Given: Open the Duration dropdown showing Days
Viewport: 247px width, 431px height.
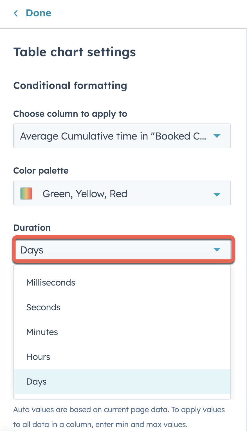Looking at the screenshot, I should (x=122, y=249).
